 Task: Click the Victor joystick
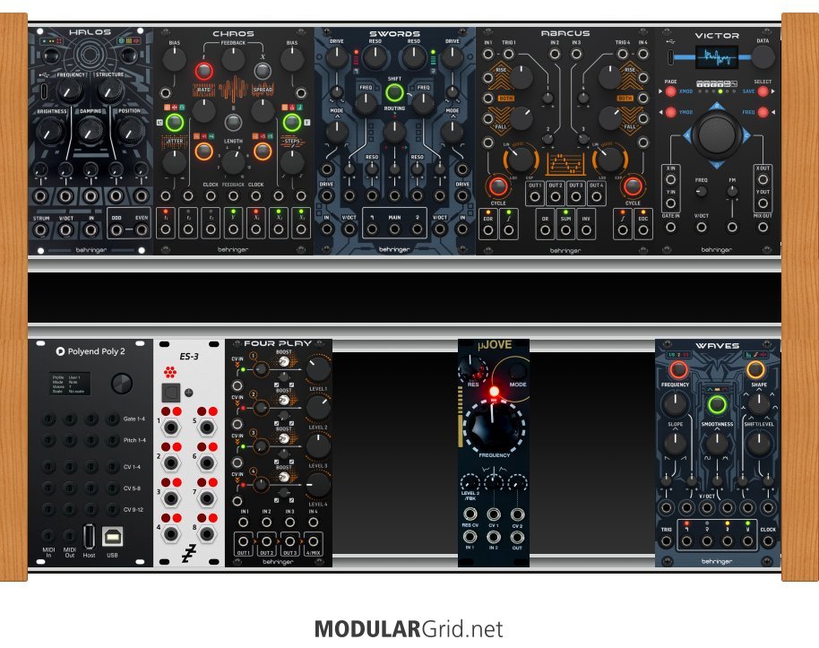click(x=717, y=134)
